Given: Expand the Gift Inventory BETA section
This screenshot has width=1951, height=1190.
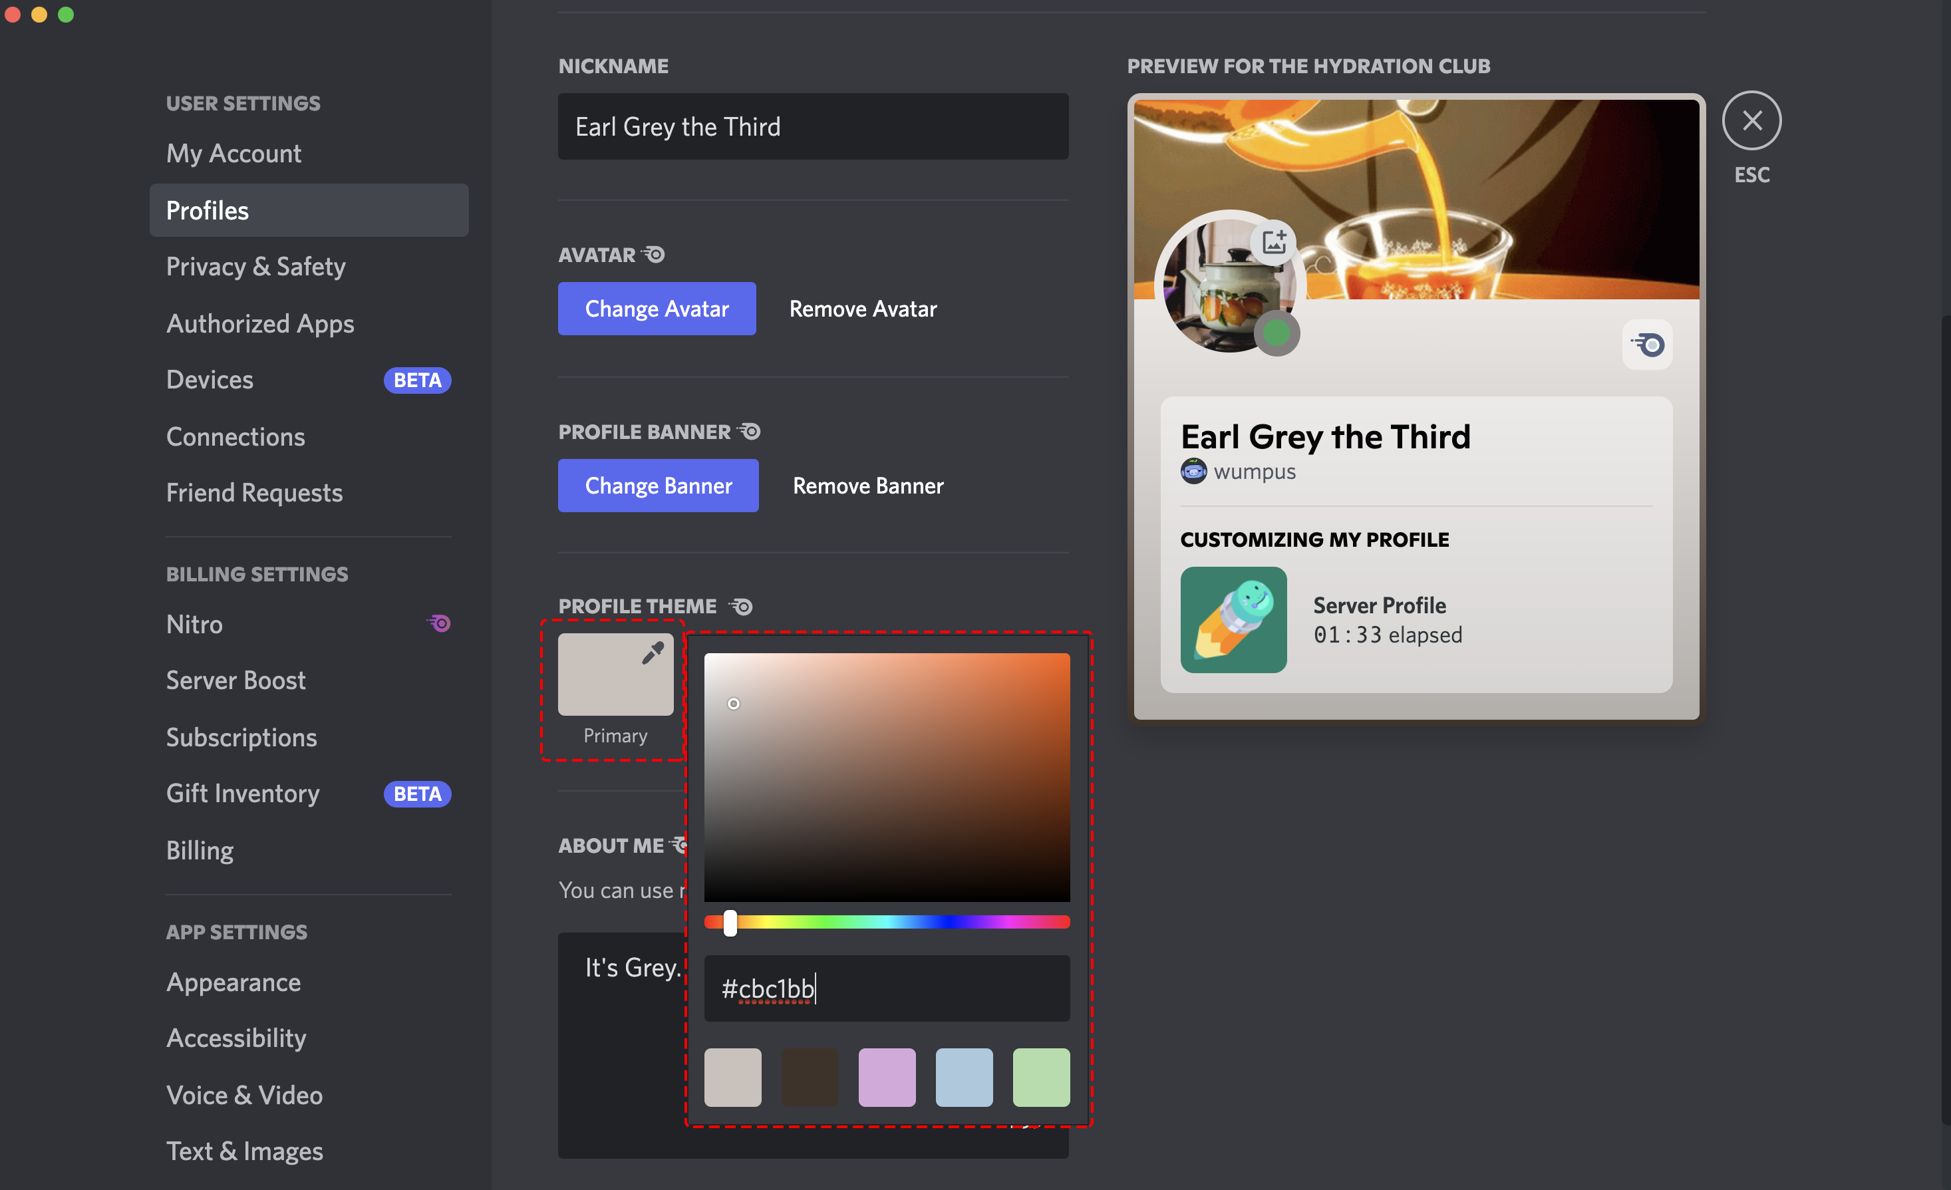Looking at the screenshot, I should pos(244,792).
